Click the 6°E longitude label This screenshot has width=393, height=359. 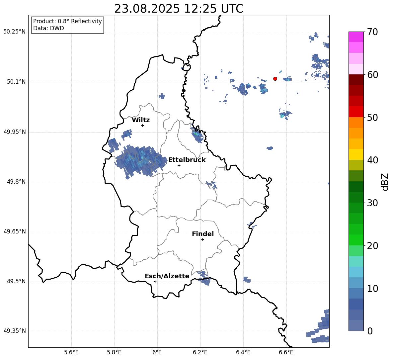(x=157, y=352)
